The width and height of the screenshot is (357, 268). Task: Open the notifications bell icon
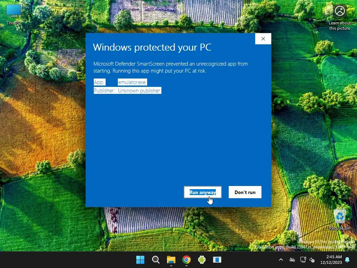[x=348, y=260]
